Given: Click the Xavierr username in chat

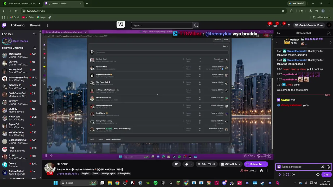Looking at the screenshot, I should pos(285,100).
